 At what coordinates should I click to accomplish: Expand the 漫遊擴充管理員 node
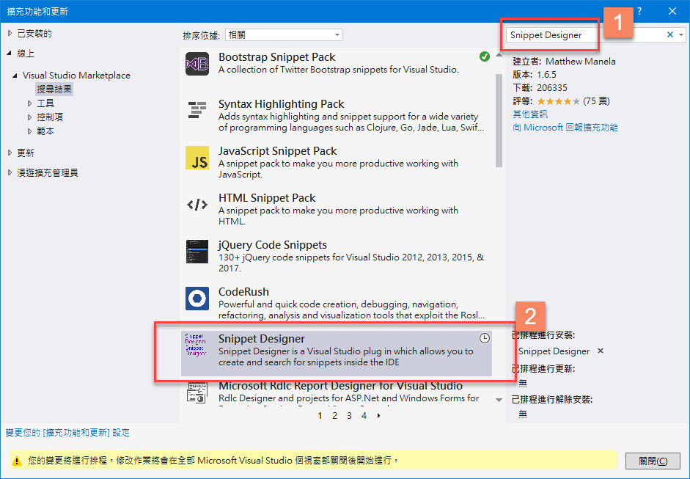coord(10,173)
